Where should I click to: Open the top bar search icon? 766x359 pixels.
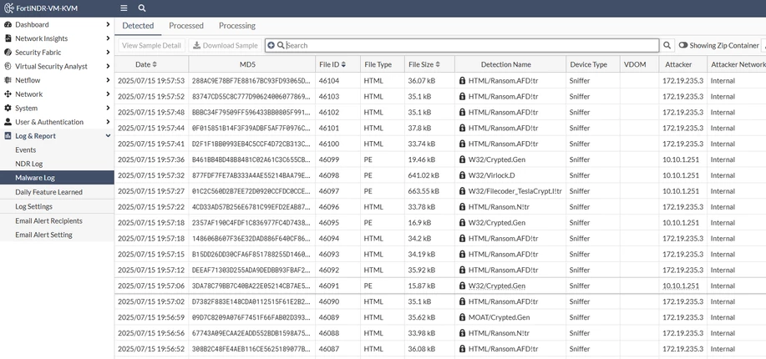pos(142,8)
